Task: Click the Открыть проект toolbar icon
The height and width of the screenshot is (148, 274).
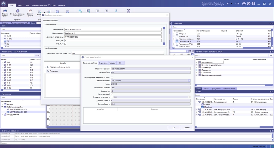Action: point(5,11)
